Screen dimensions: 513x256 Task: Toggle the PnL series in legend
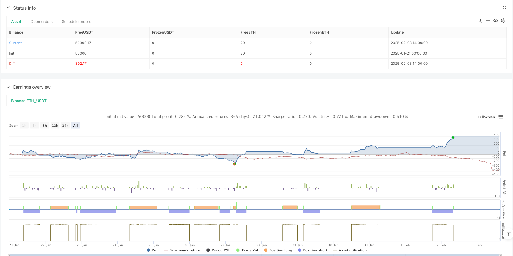(x=153, y=250)
